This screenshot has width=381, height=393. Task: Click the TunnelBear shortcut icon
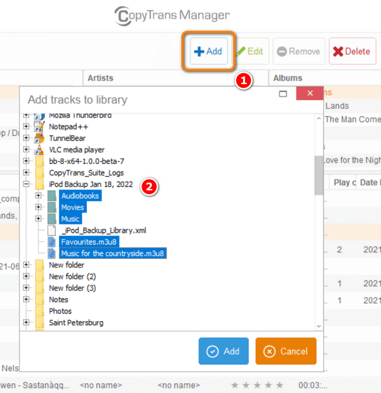39,138
